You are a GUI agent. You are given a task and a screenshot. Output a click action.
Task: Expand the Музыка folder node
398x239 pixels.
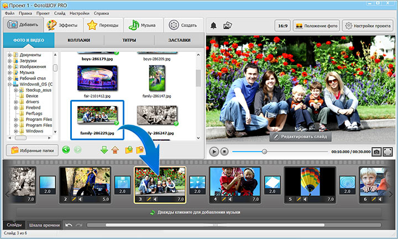10,72
